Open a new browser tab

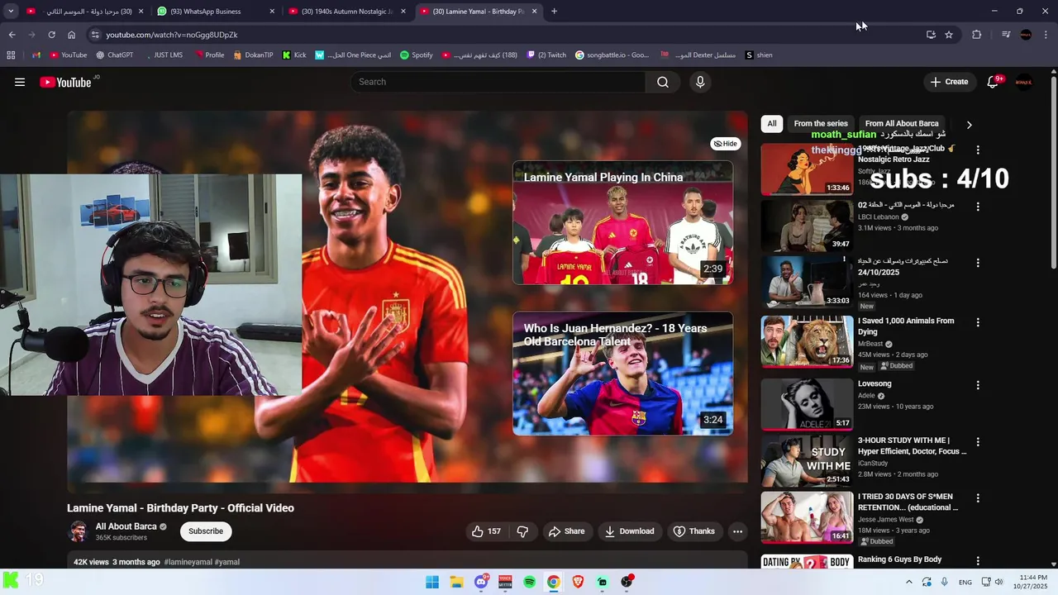coord(554,12)
